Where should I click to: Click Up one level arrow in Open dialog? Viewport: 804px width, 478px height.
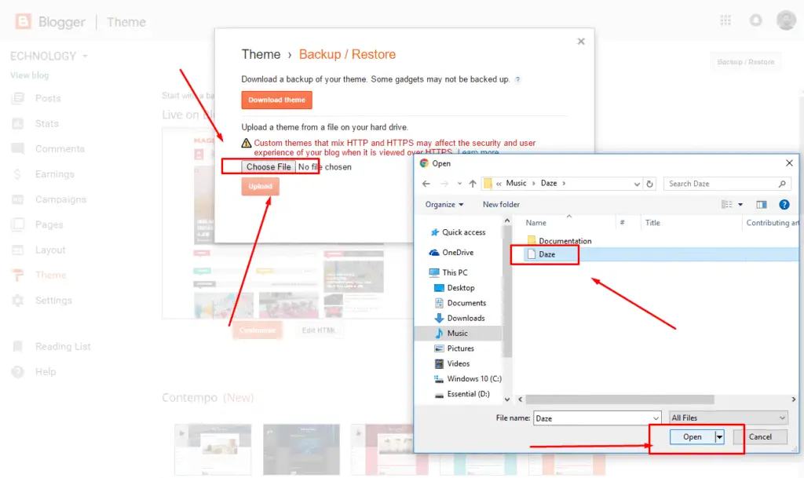[473, 184]
